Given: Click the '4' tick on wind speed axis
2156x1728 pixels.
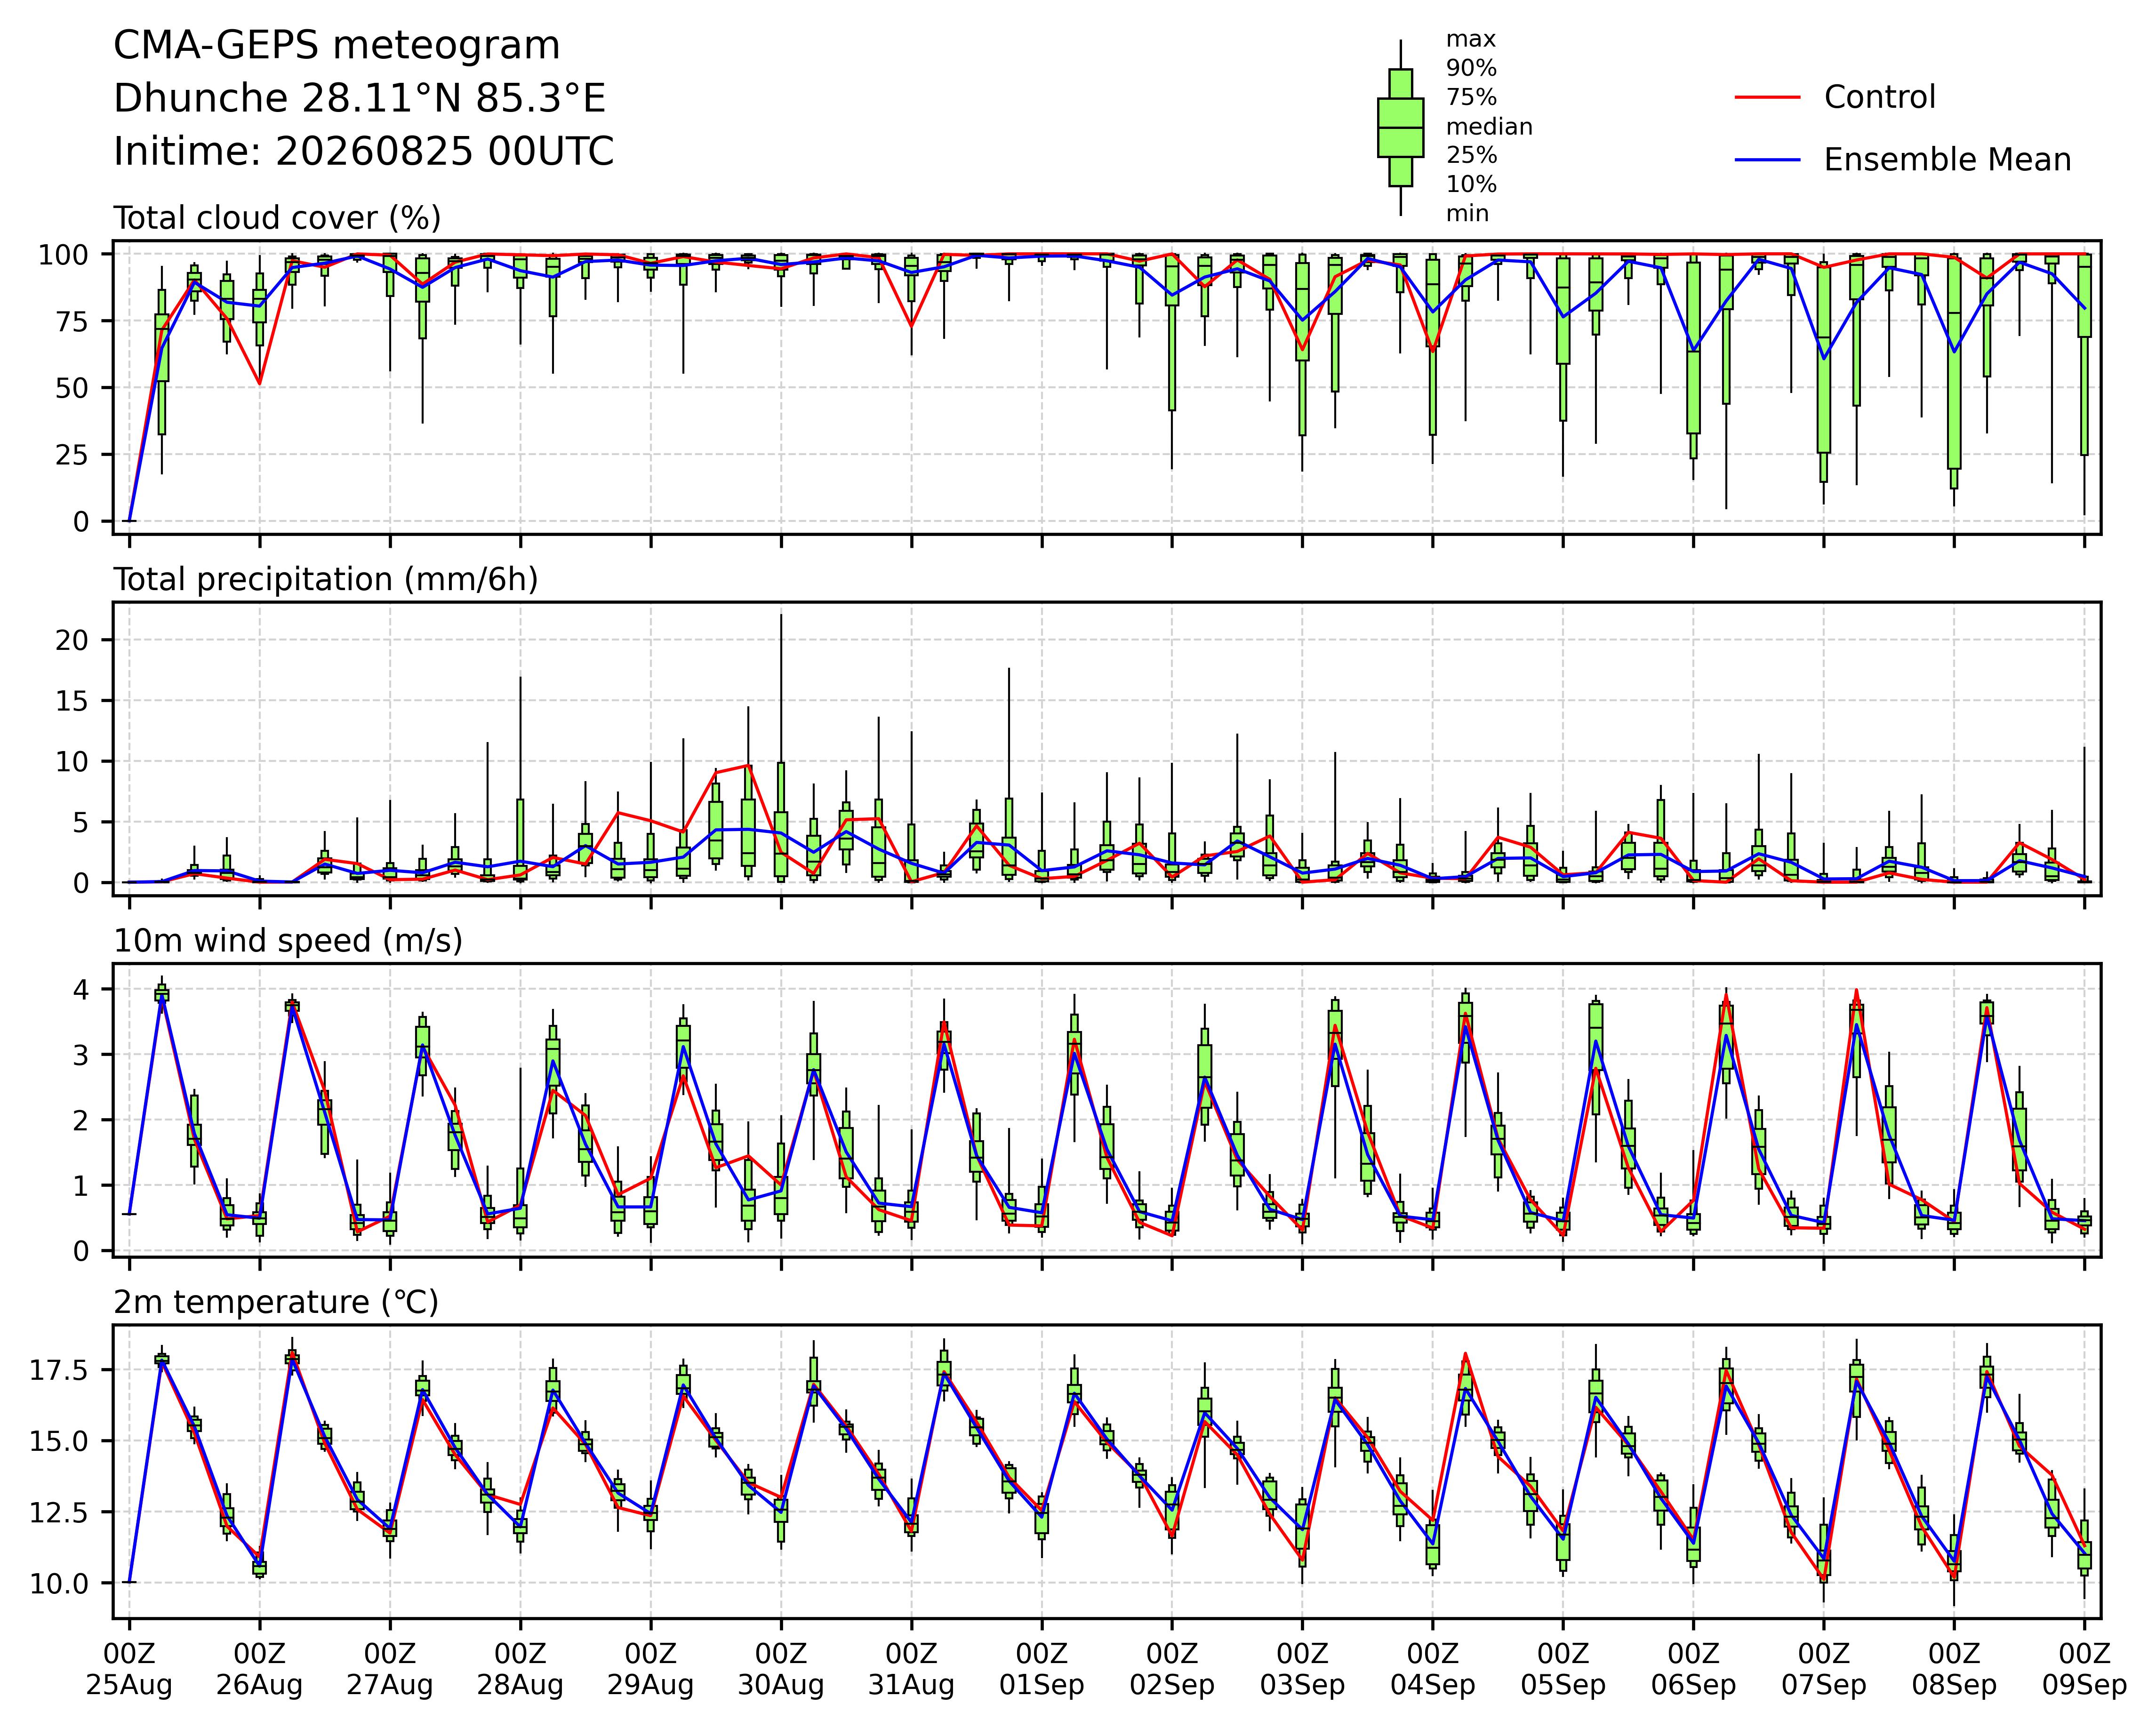Looking at the screenshot, I should (x=81, y=989).
